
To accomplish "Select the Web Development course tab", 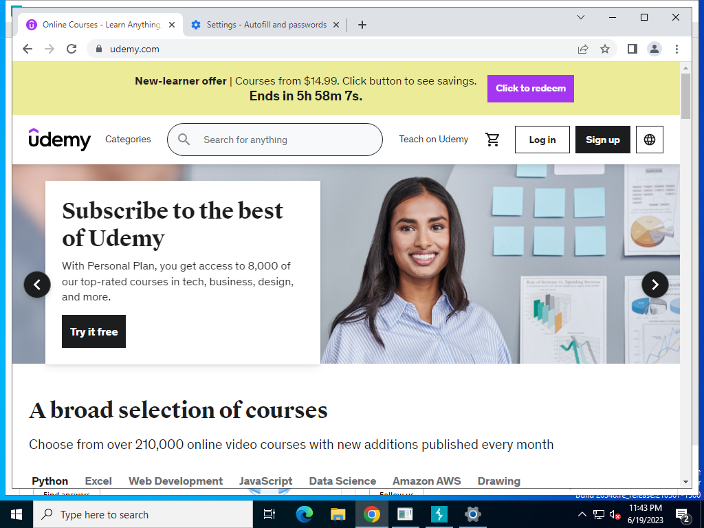I will click(x=175, y=481).
